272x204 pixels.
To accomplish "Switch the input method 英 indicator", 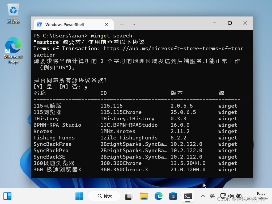I will [212, 196].
